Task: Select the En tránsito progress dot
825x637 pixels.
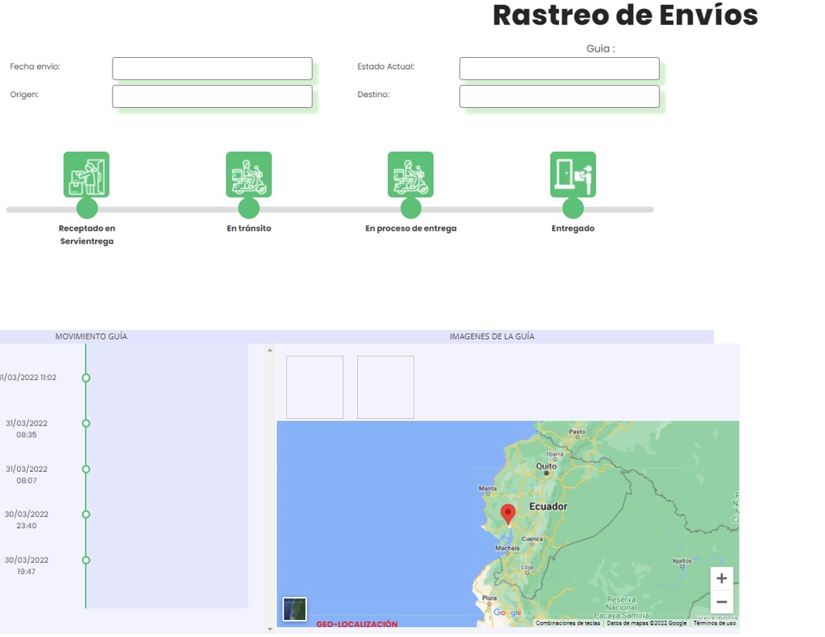Action: 249,208
